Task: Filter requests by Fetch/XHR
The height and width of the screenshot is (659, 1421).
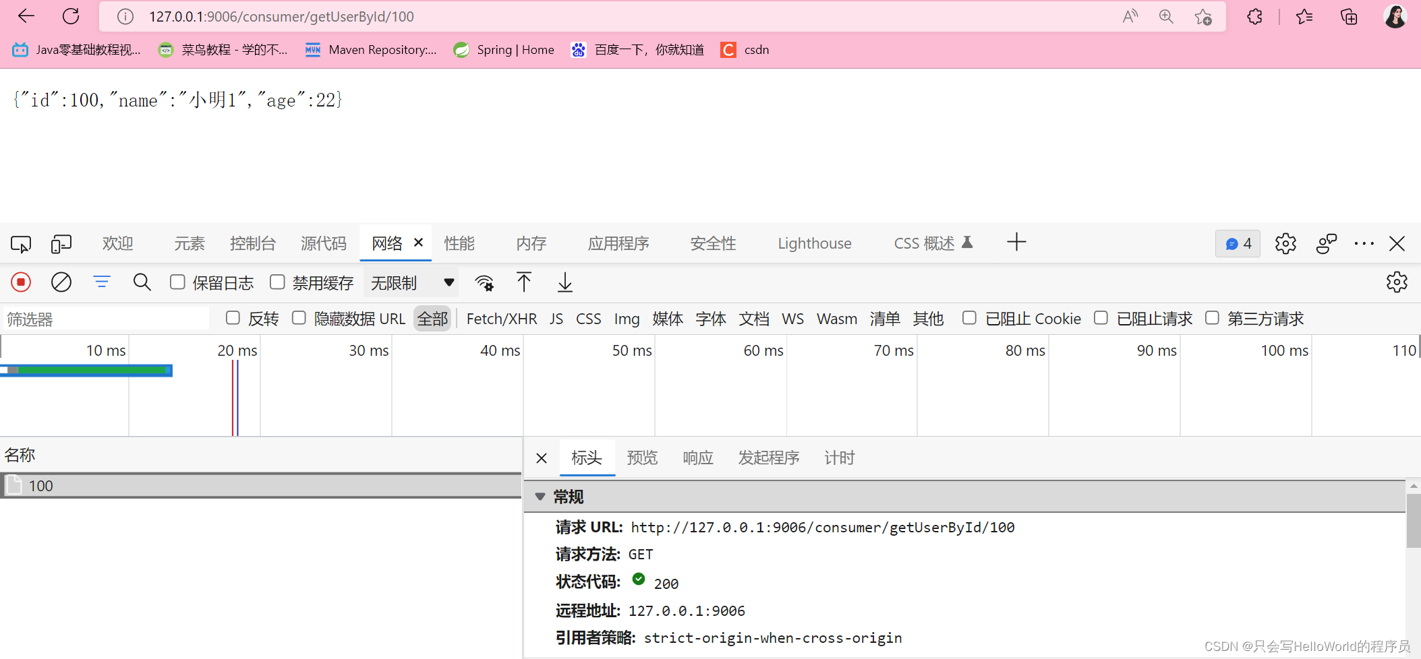Action: tap(502, 319)
